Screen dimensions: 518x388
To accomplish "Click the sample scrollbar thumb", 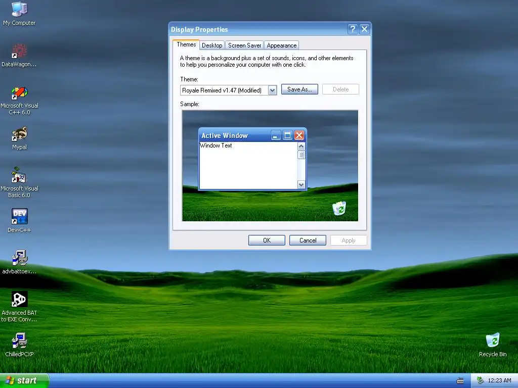I will click(301, 155).
